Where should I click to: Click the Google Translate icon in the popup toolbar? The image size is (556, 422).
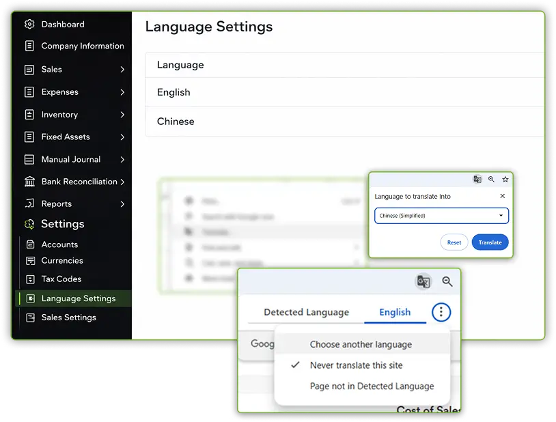(x=477, y=180)
